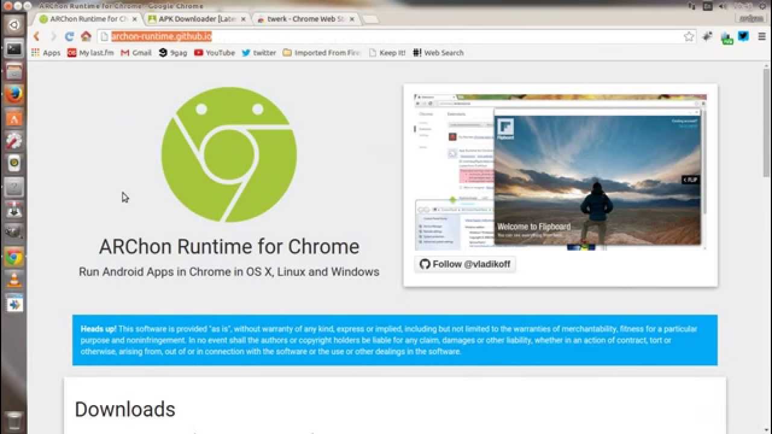Click the extension icon with green badge

tap(727, 37)
